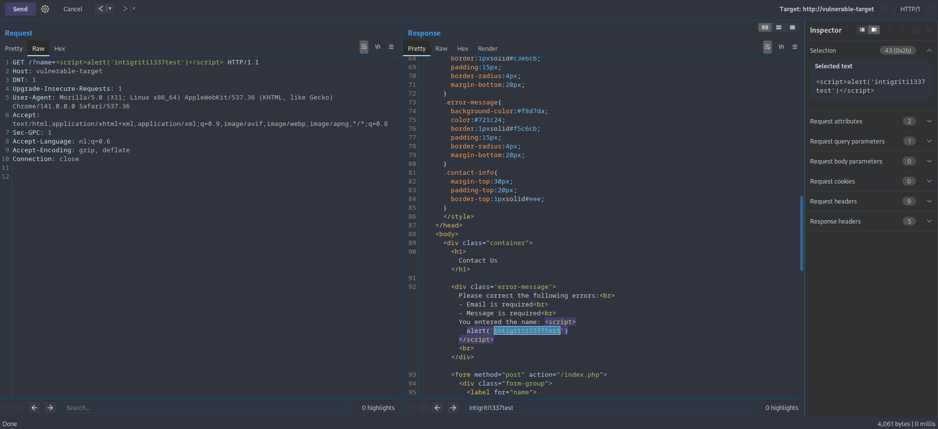Focus the Request search field

coord(206,408)
